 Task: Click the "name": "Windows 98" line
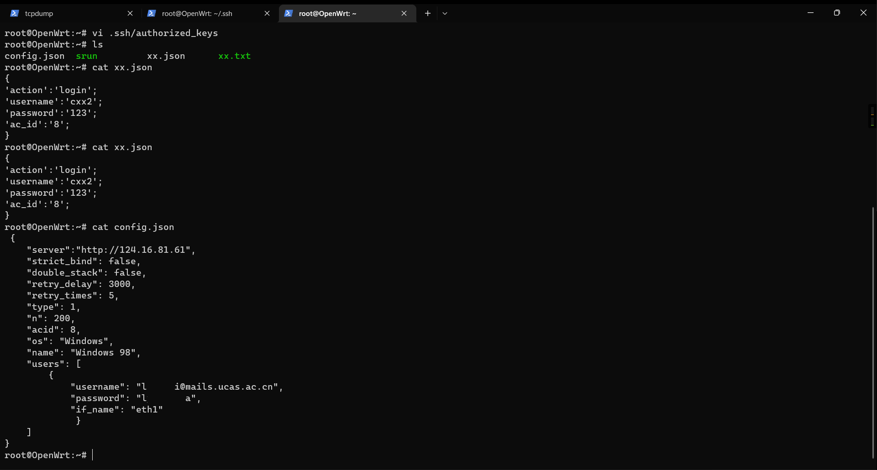[x=84, y=352]
